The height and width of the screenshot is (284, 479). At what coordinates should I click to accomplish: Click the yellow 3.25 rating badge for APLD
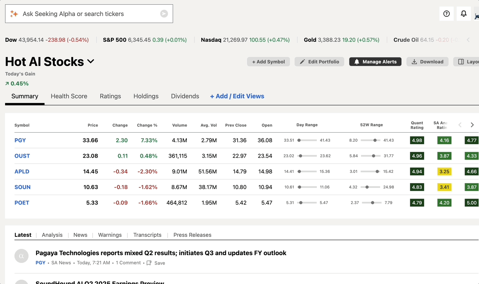(444, 172)
